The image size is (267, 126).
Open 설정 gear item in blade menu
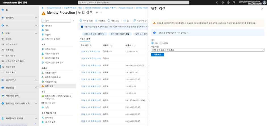[47, 108]
